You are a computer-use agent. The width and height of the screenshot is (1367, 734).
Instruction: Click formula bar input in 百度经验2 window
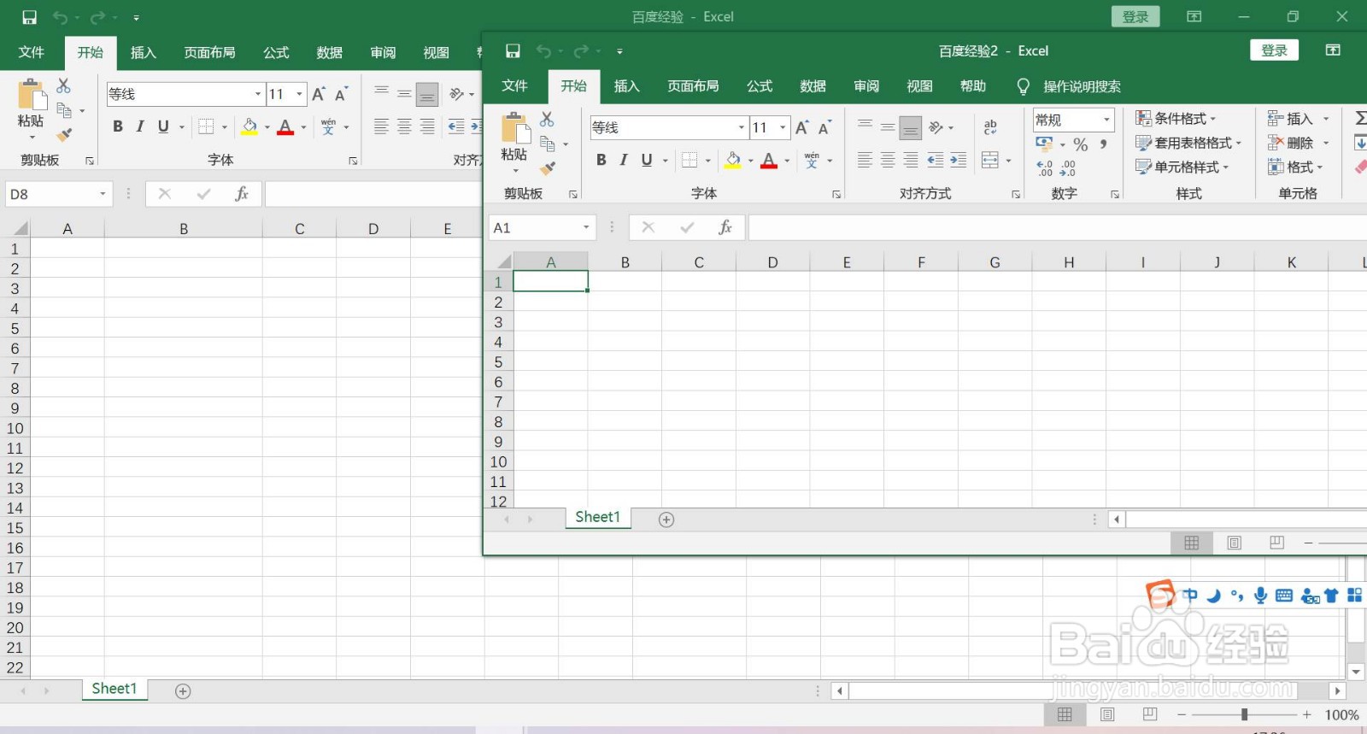pos(1058,227)
